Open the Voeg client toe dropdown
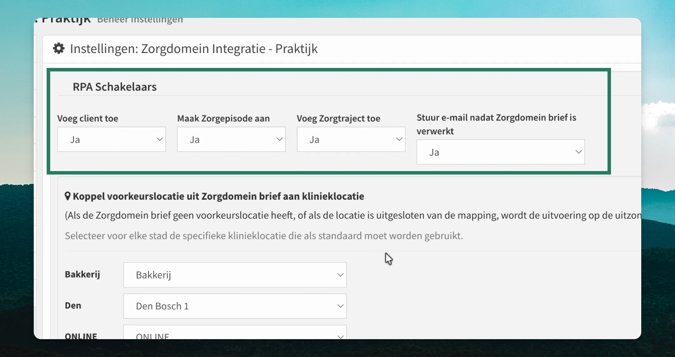This screenshot has width=675, height=357. click(x=112, y=139)
